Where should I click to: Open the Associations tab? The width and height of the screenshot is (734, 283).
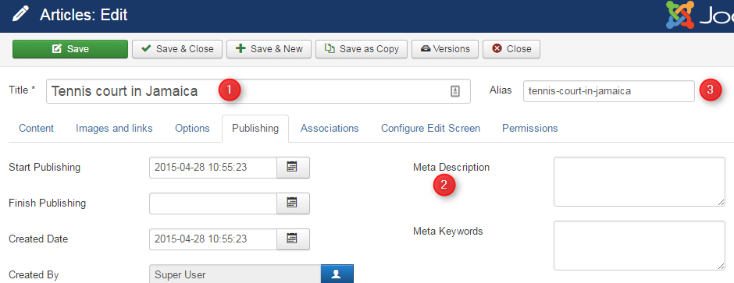330,128
